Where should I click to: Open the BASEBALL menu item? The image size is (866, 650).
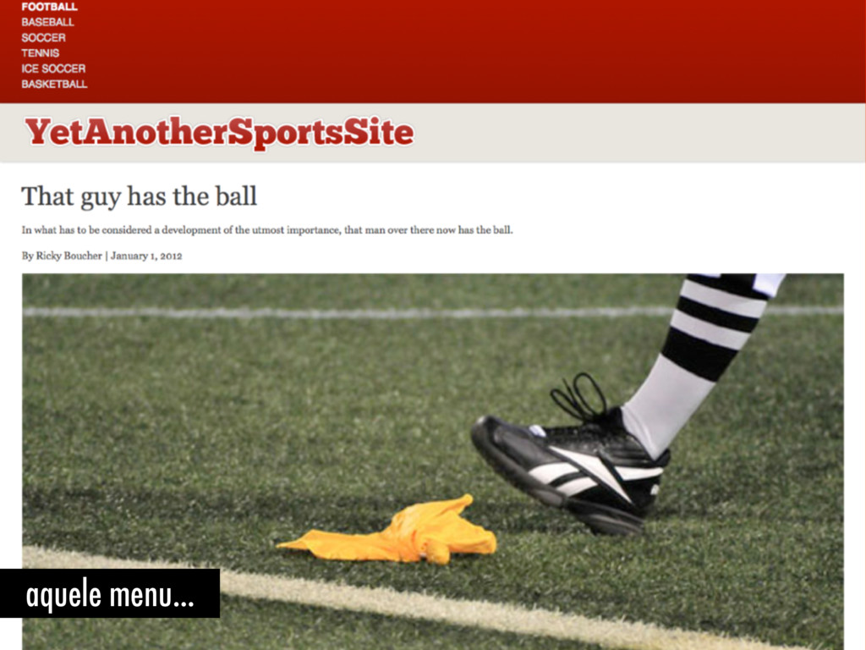pyautogui.click(x=47, y=22)
